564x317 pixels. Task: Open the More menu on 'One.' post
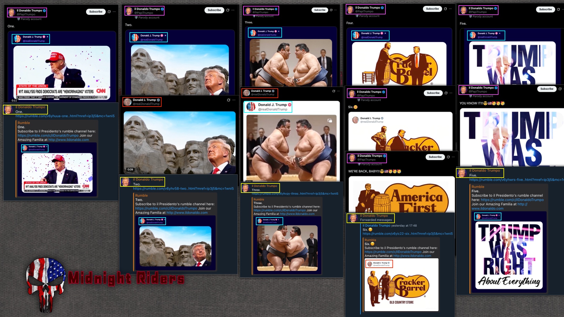(x=114, y=12)
